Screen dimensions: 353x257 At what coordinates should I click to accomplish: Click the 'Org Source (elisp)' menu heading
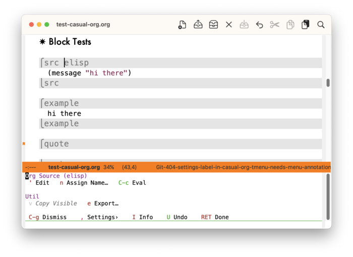tap(56, 176)
